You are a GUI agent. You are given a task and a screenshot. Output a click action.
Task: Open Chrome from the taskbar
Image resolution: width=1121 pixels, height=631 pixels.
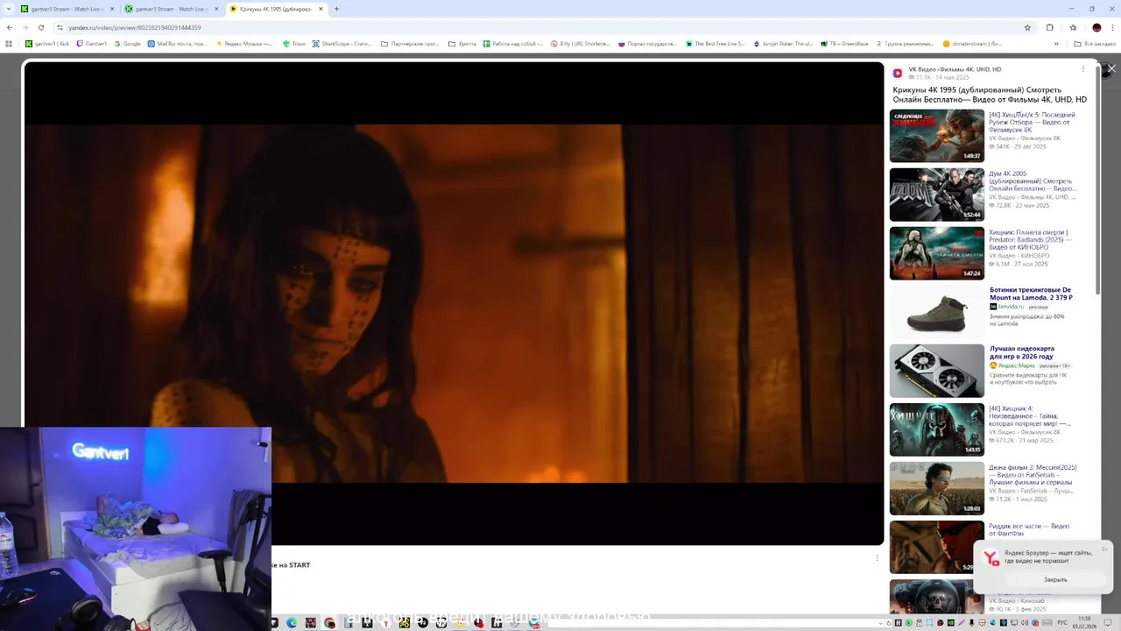coord(329,623)
